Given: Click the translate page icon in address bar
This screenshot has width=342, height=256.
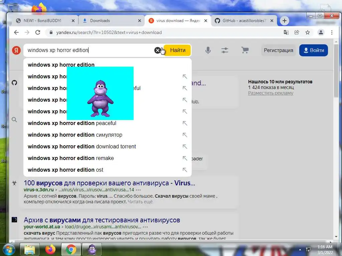Looking at the screenshot, I should click(286, 32).
